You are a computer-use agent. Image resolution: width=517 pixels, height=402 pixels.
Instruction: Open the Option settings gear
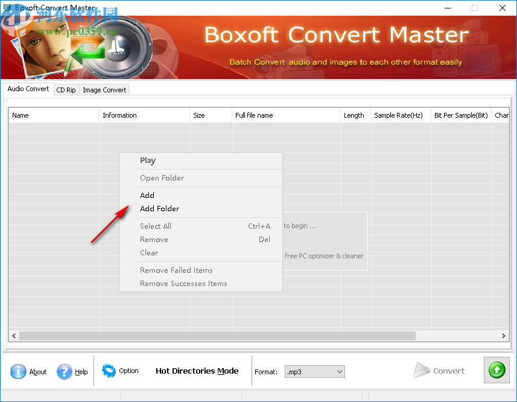pyautogui.click(x=109, y=371)
